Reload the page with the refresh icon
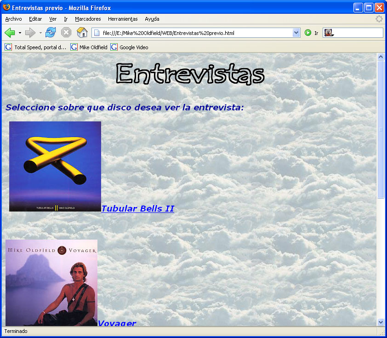Image resolution: width=387 pixels, height=338 pixels. click(x=51, y=33)
